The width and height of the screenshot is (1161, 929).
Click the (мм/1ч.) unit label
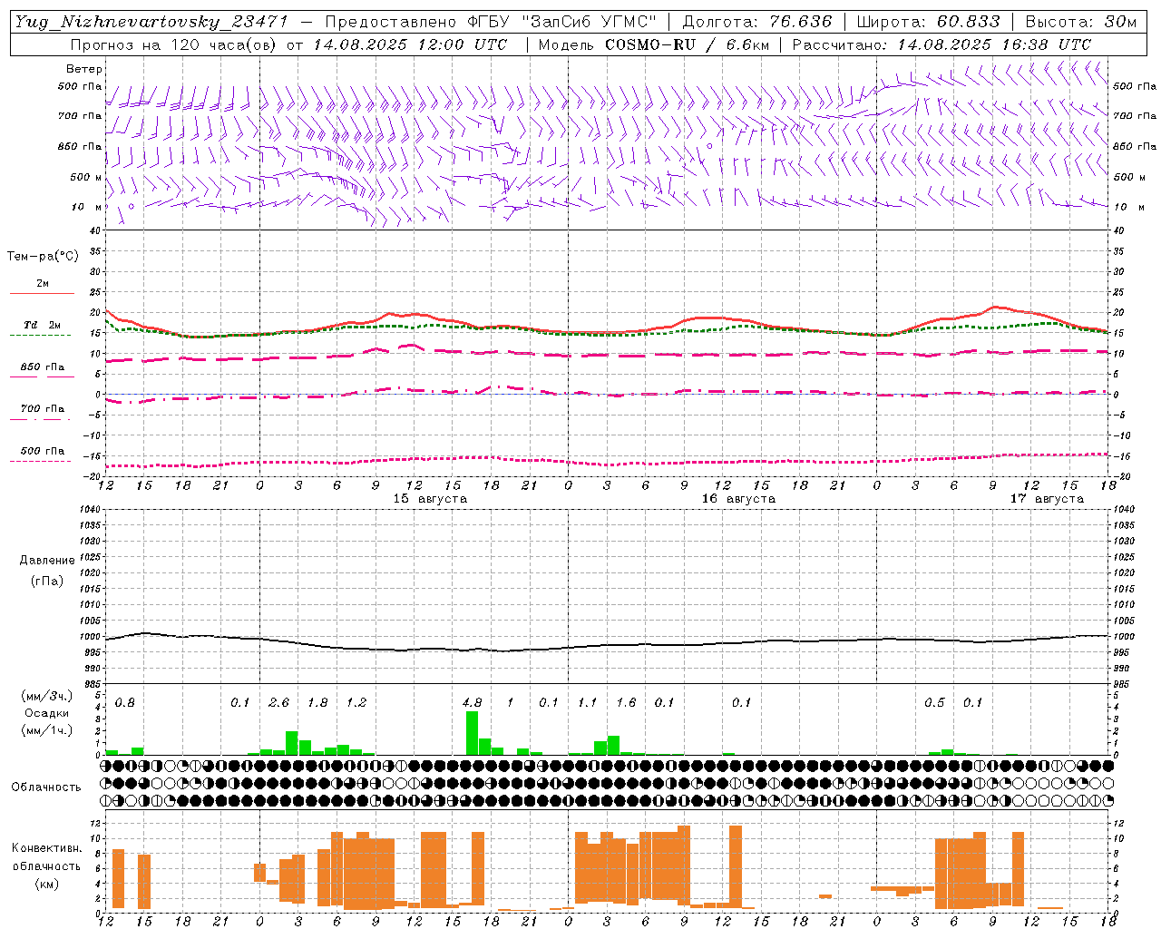pos(46,730)
